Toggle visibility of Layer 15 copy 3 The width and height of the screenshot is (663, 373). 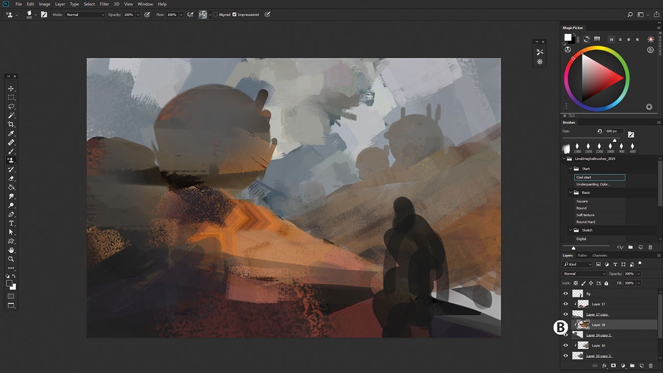tap(566, 356)
